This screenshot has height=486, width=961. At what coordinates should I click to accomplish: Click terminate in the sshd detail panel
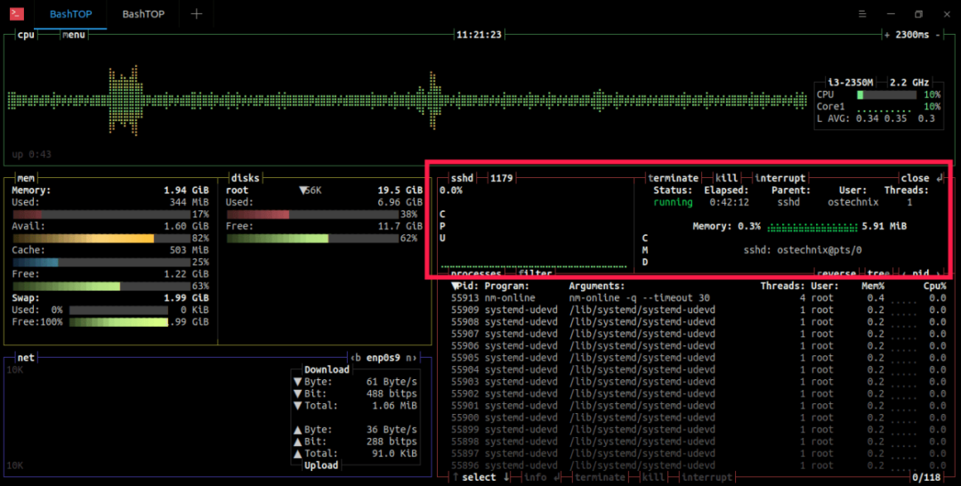coord(674,178)
